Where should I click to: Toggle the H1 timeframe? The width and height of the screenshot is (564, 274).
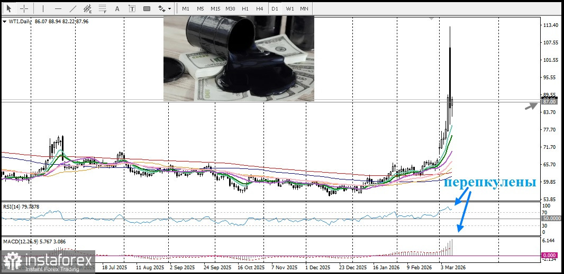(x=245, y=8)
